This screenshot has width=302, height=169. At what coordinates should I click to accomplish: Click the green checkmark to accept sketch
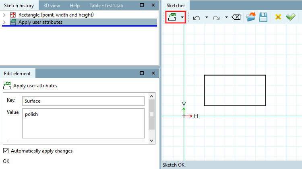[x=291, y=17]
